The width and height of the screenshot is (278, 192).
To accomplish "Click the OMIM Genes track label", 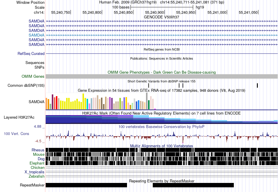I will [x=33, y=76].
